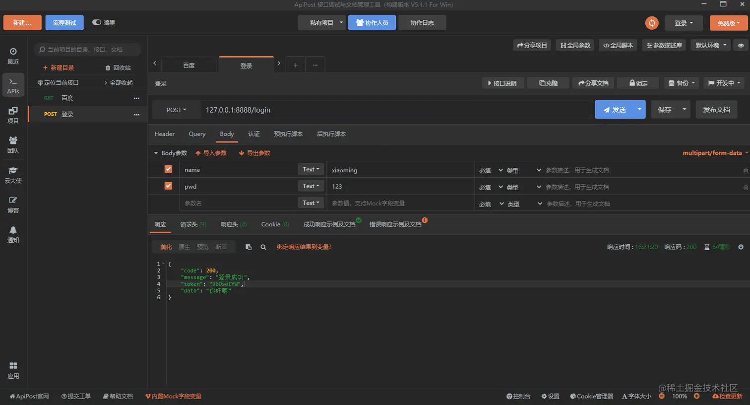Select the APIs sidebar icon
Viewport: 750px width, 405px height.
click(13, 85)
